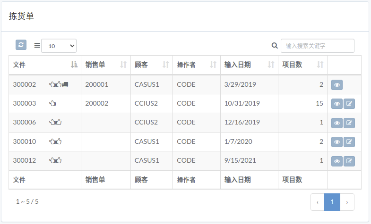This screenshot has width=371, height=224.
Task: Click sales order 200001
Action: coord(97,84)
